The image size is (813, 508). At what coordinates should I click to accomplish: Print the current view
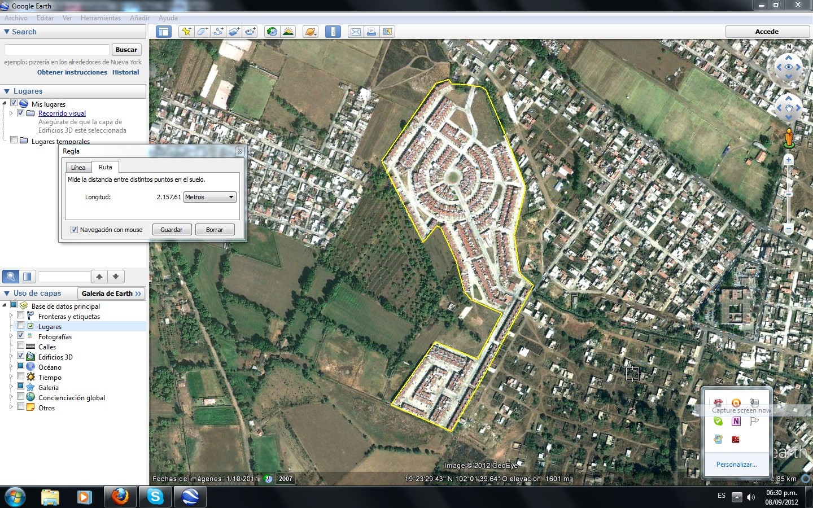371,32
